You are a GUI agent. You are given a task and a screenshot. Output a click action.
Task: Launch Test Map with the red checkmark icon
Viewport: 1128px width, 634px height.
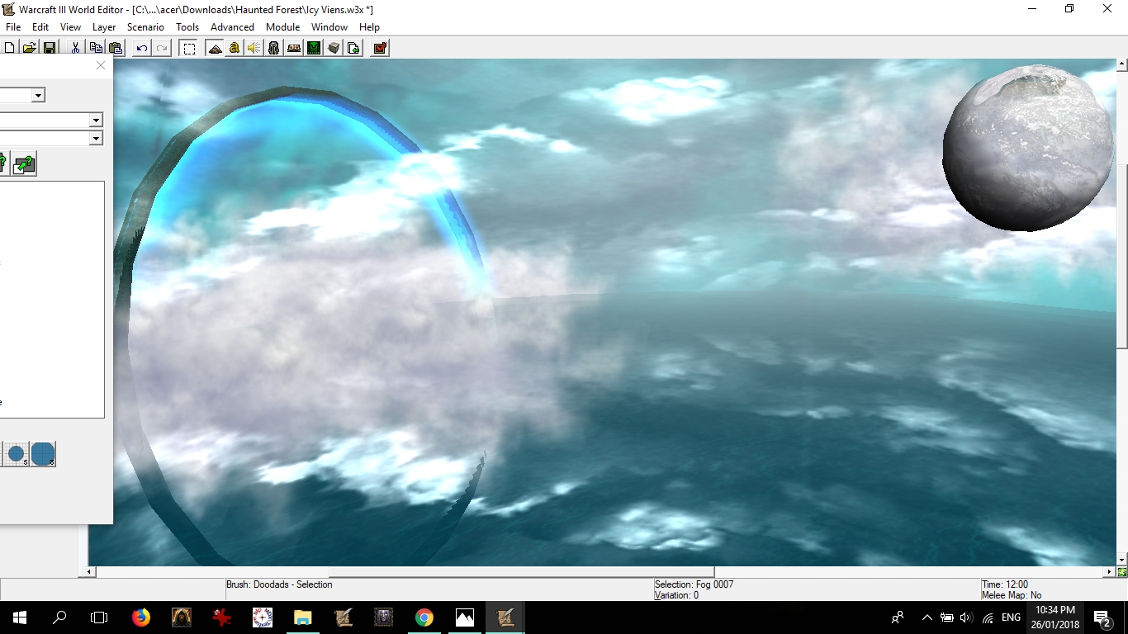[x=380, y=48]
